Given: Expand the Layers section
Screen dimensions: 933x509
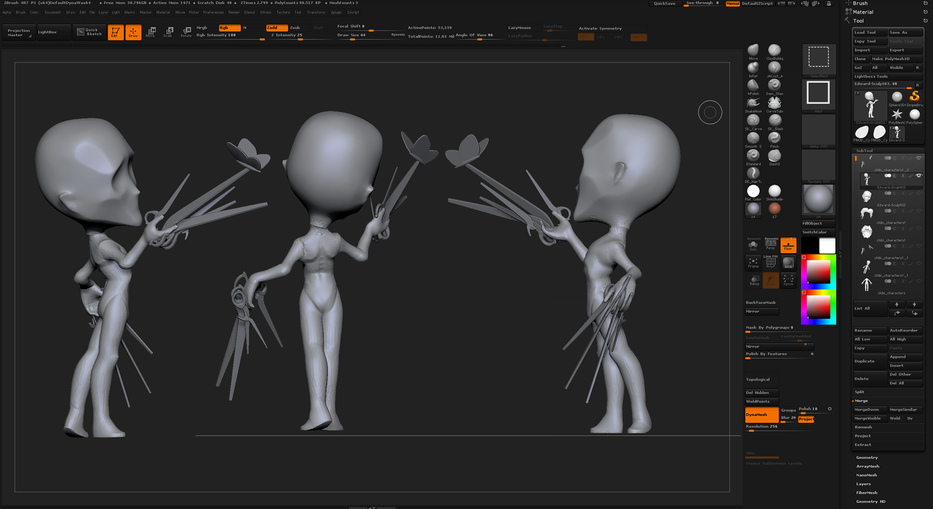Looking at the screenshot, I should point(864,484).
